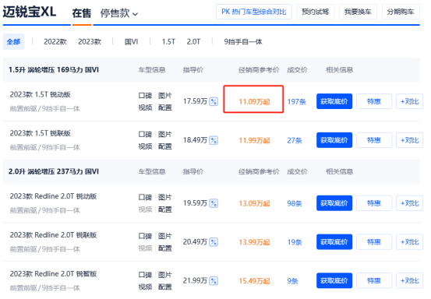
Task: Expand the 停售款 dropdown
Action: [x=119, y=13]
